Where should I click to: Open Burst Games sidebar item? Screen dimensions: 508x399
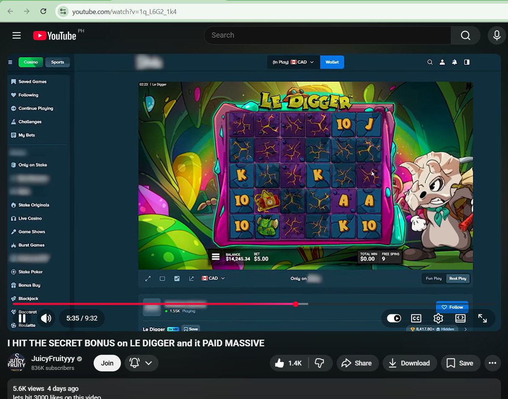pos(28,245)
